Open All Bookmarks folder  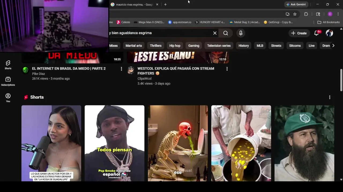pos(329,22)
